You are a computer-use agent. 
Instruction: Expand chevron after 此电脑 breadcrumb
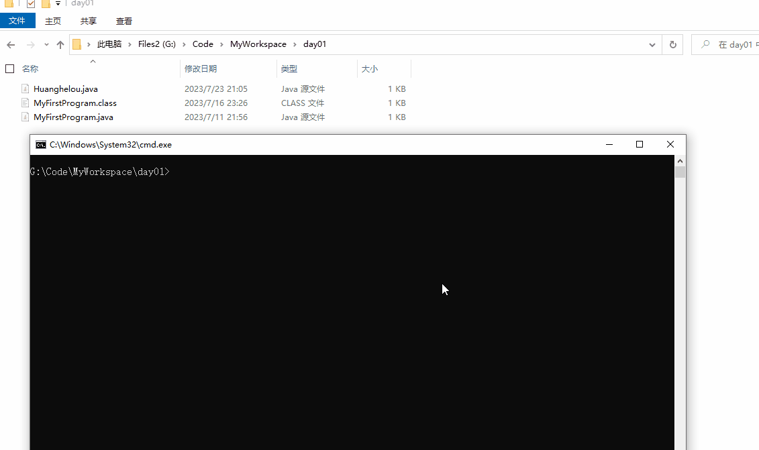click(x=130, y=44)
